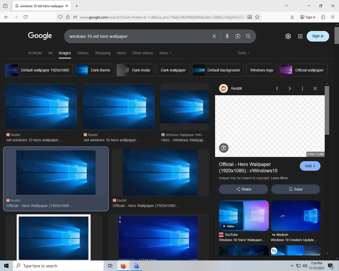Viewport: 339px width, 271px height.
Task: Reload the current page
Action: [x=25, y=17]
